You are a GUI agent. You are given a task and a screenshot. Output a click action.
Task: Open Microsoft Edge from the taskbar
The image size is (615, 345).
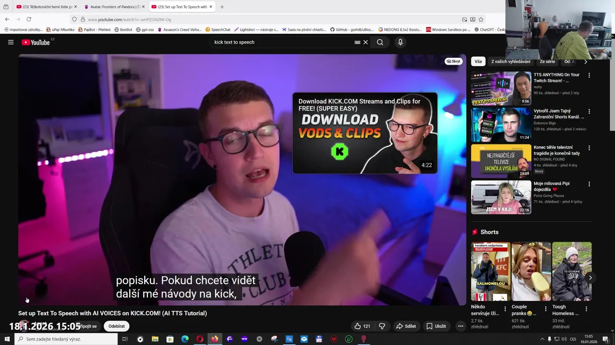pyautogui.click(x=185, y=339)
